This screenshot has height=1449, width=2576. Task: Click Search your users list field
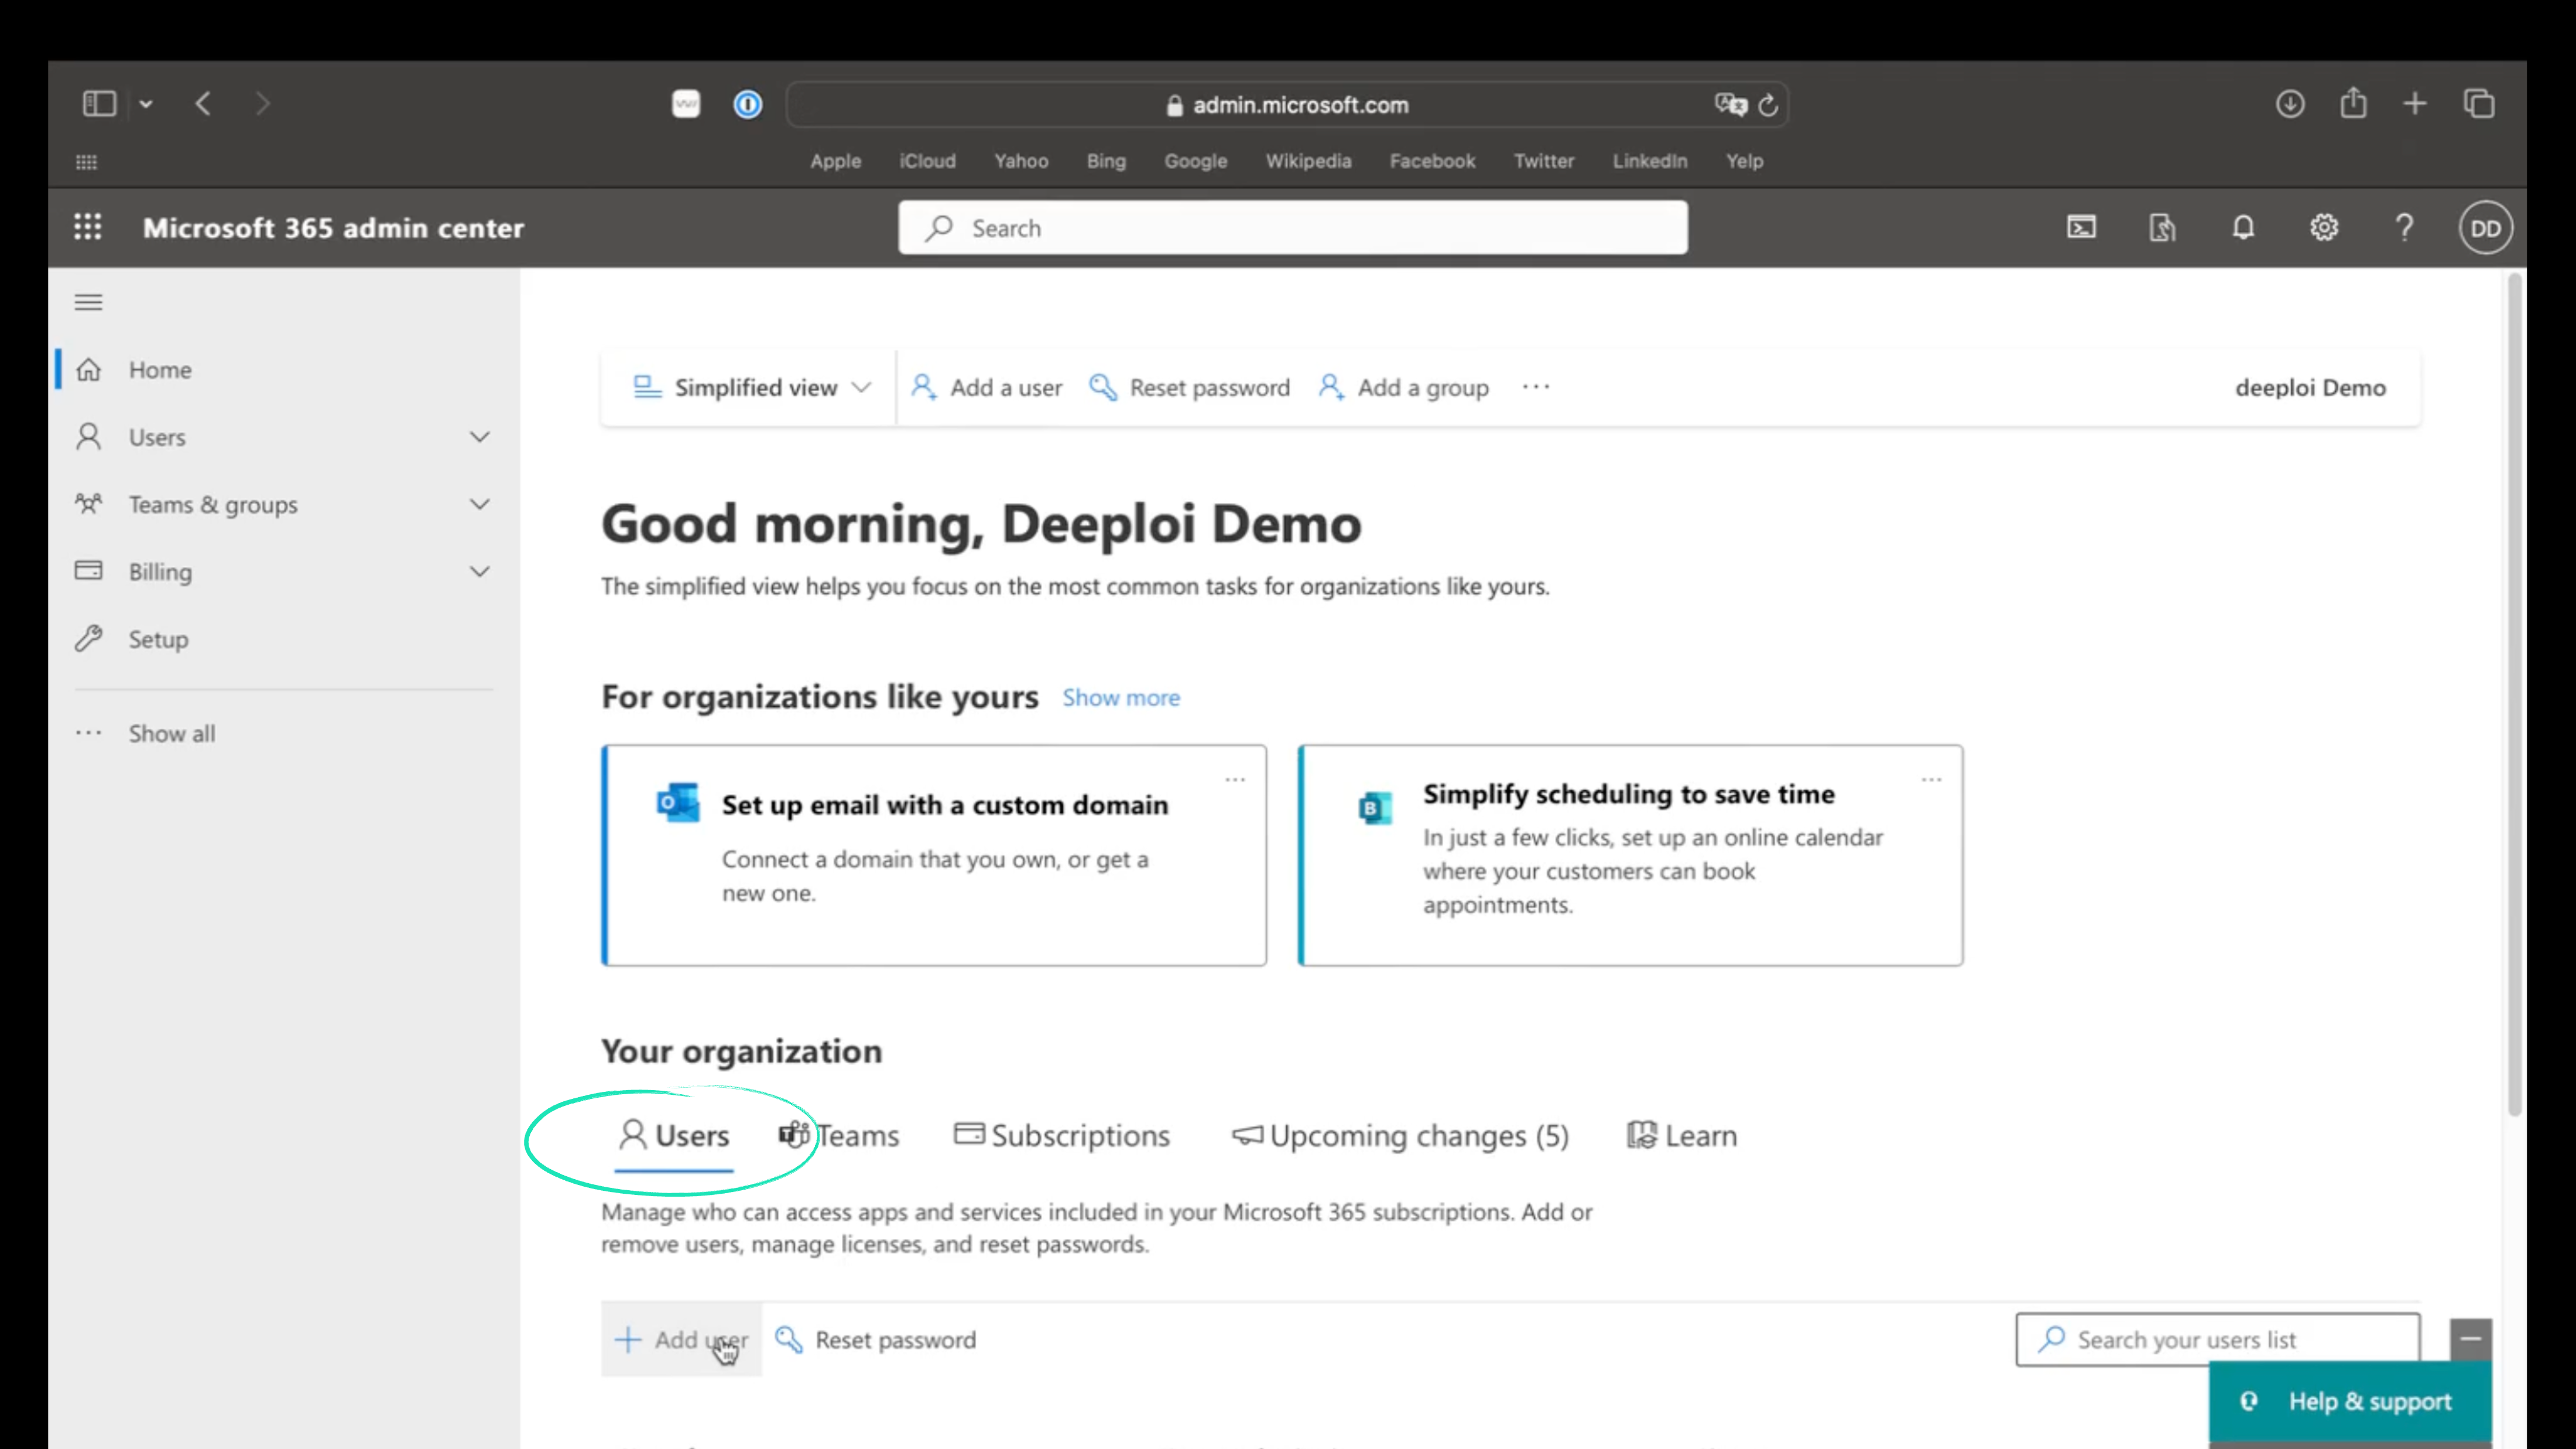(x=2190, y=1339)
